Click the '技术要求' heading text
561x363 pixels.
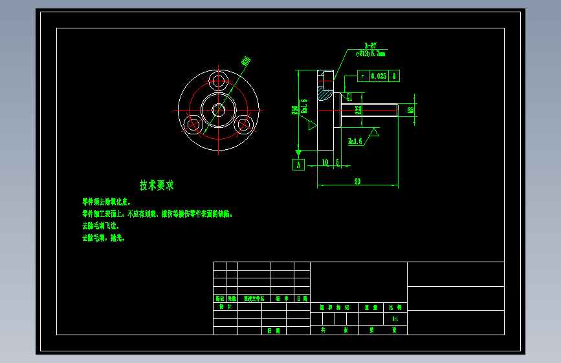pyautogui.click(x=157, y=185)
